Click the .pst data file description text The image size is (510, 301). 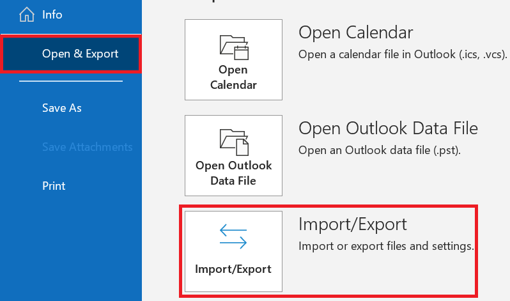pyautogui.click(x=380, y=151)
